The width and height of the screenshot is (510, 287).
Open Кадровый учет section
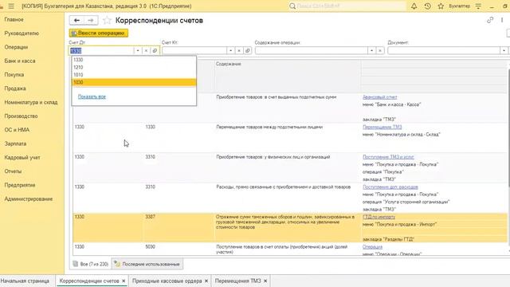click(x=22, y=158)
